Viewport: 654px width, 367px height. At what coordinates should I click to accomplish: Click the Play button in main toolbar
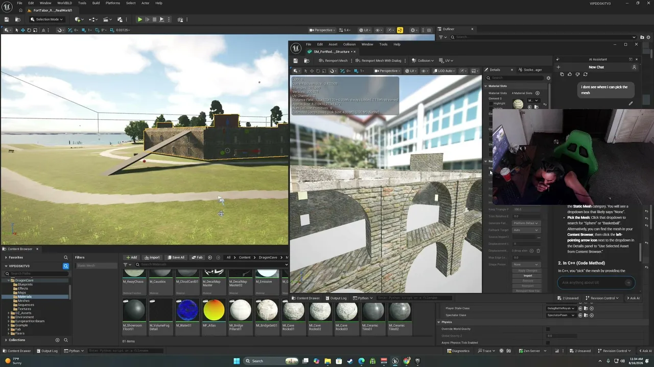pyautogui.click(x=139, y=19)
